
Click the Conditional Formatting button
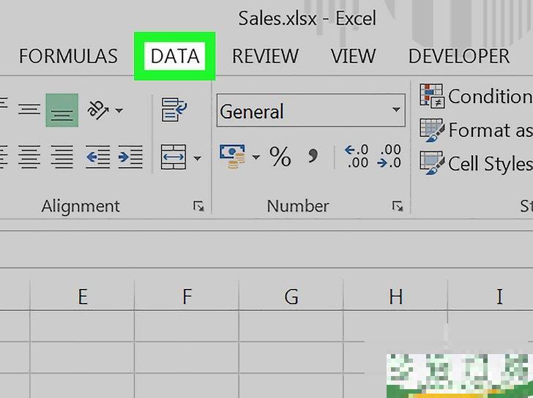(x=476, y=96)
